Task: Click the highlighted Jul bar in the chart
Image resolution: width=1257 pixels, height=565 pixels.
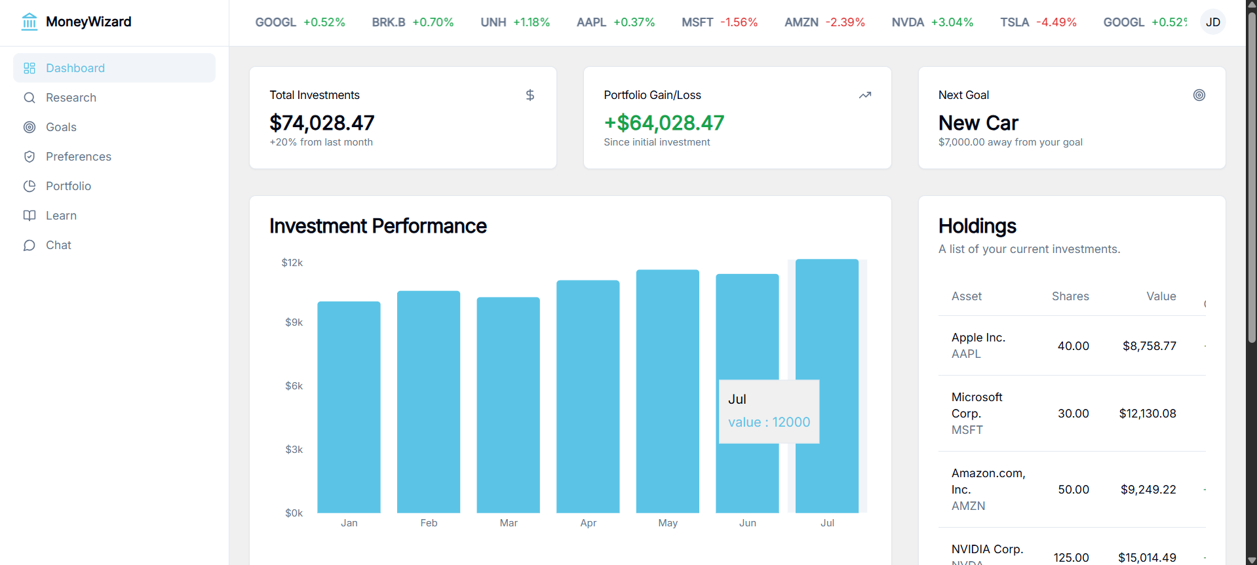Action: 827,386
